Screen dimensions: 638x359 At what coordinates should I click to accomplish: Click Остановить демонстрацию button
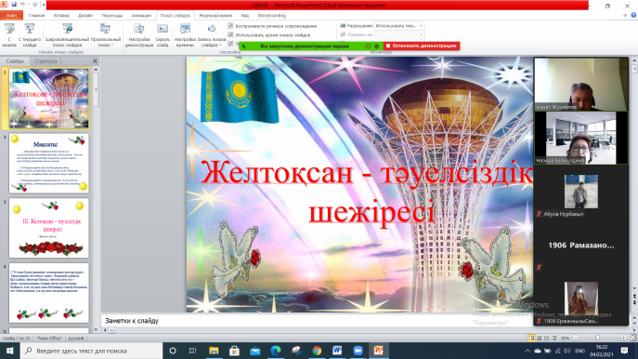(x=422, y=47)
